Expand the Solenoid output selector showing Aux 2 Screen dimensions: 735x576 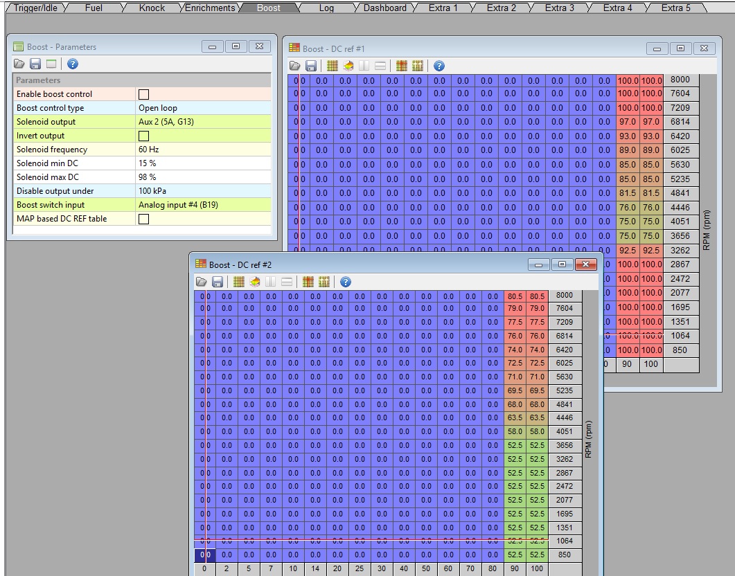(203, 122)
